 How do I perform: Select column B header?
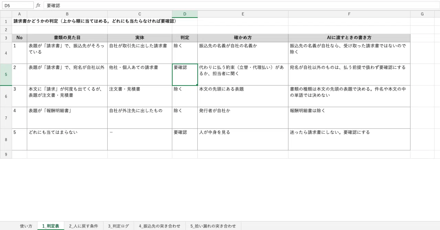(67, 14)
